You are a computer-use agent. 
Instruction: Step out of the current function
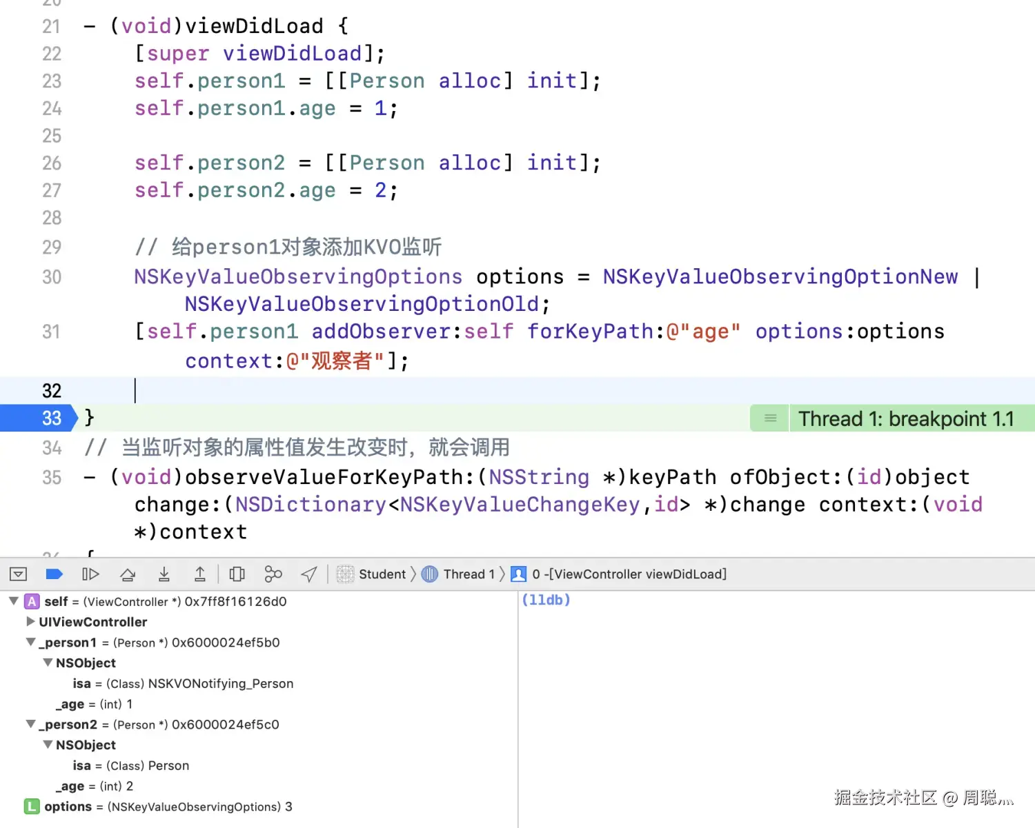coord(200,574)
